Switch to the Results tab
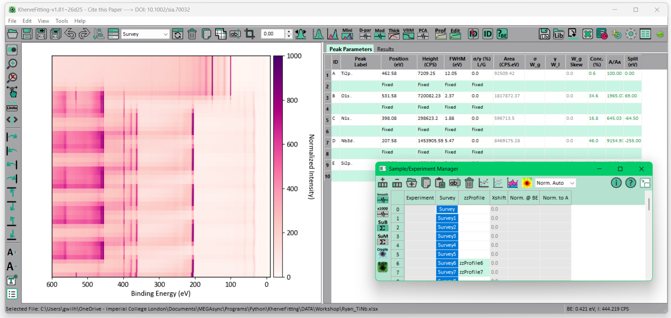The image size is (671, 318). click(385, 49)
